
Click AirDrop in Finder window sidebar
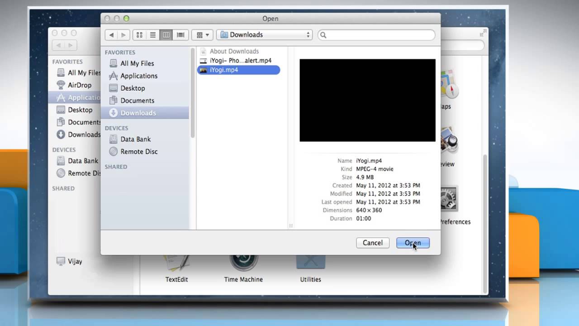[79, 85]
